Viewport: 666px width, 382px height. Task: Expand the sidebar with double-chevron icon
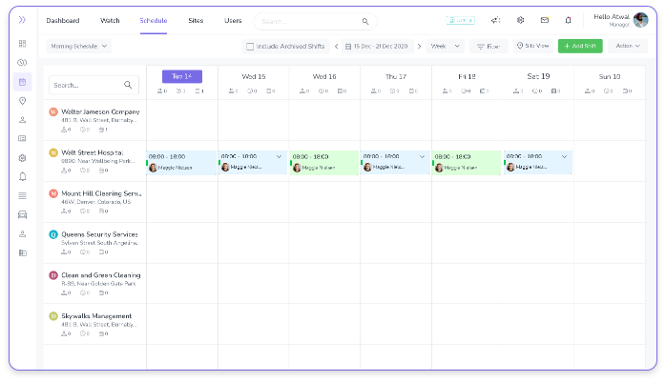pos(22,19)
